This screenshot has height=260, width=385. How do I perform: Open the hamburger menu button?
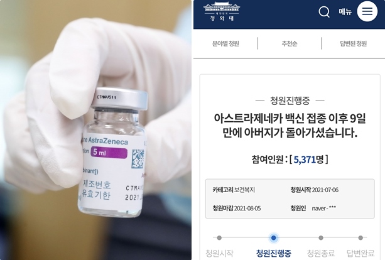(x=367, y=11)
